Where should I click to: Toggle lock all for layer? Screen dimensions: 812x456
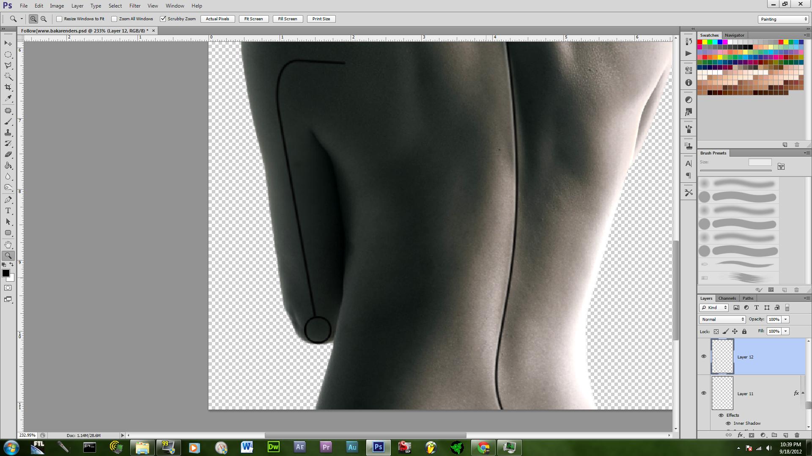pos(744,331)
